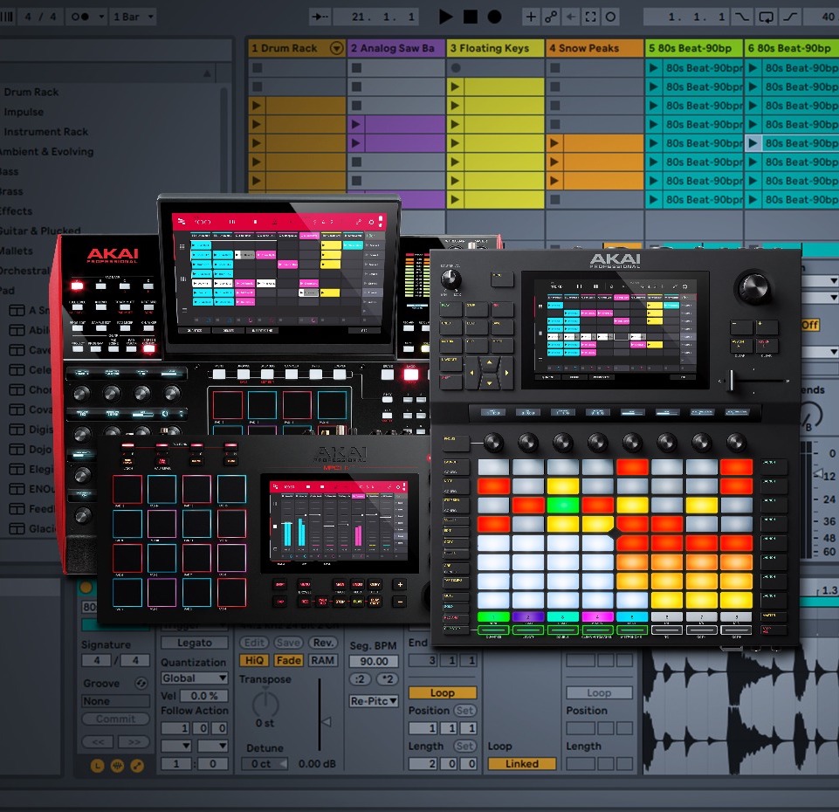Open the Drum Rack track header dropdown

[337, 48]
